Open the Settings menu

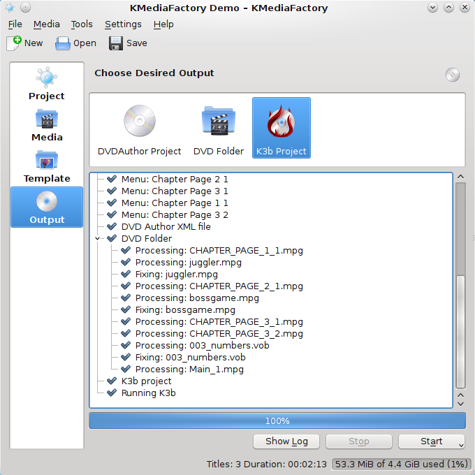point(123,24)
